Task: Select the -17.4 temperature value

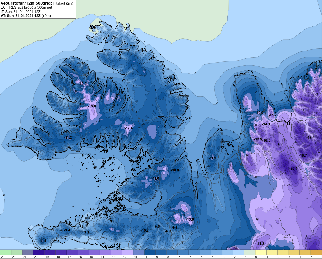Action: pyautogui.click(x=310, y=137)
